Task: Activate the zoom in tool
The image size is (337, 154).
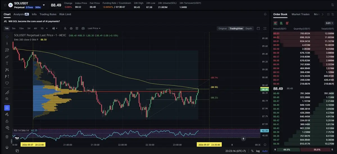Action: [7, 99]
